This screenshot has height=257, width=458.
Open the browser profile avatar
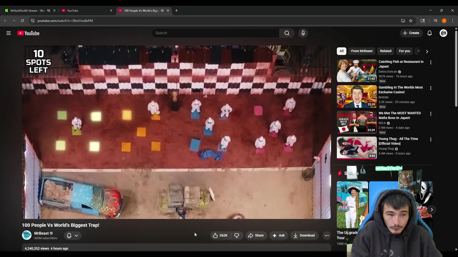pyautogui.click(x=444, y=21)
